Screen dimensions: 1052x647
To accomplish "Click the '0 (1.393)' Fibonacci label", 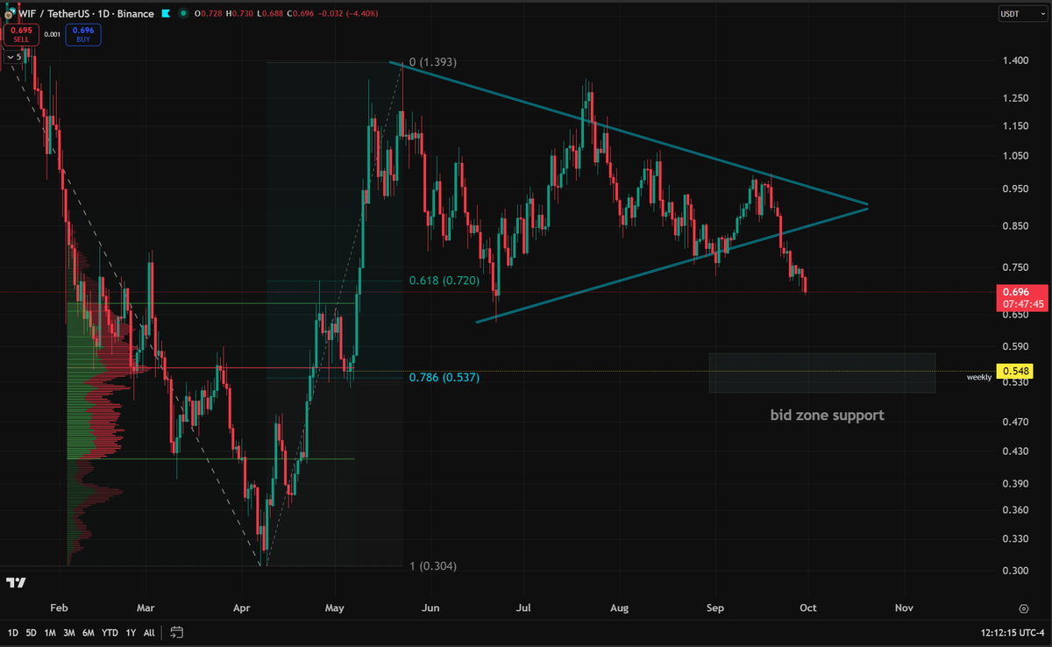I will (x=433, y=62).
